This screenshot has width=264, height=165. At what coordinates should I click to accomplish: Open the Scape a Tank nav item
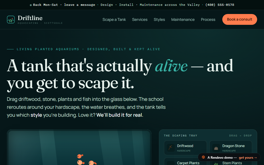point(114,20)
